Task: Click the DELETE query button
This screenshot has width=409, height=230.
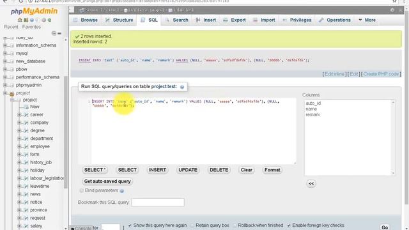Action: [219, 170]
